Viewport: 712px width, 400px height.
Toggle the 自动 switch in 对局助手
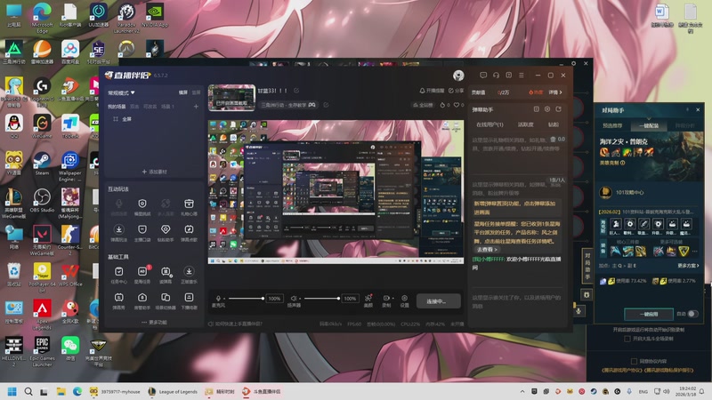[x=692, y=314]
